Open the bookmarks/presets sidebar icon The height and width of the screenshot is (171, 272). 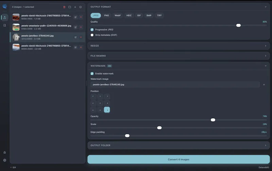pos(5,25)
